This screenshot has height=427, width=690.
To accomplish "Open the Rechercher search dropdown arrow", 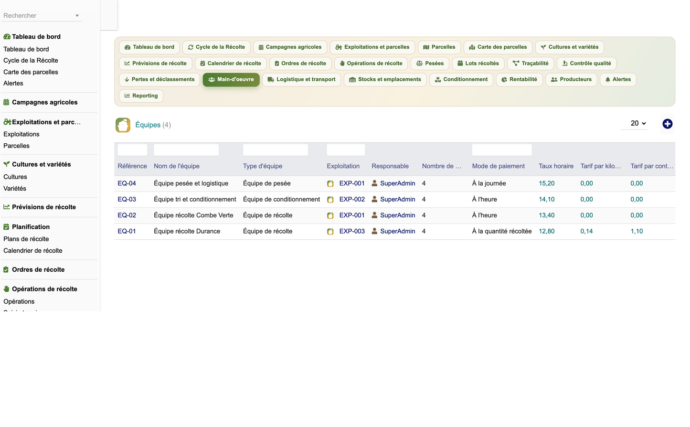I will (x=77, y=16).
